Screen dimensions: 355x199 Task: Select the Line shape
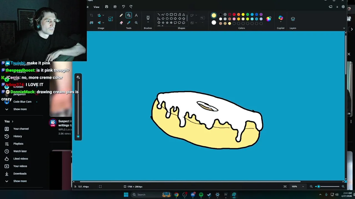tap(159, 15)
